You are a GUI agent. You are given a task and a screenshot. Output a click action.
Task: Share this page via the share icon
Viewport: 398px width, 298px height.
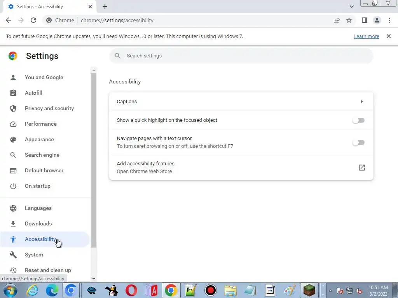point(337,20)
